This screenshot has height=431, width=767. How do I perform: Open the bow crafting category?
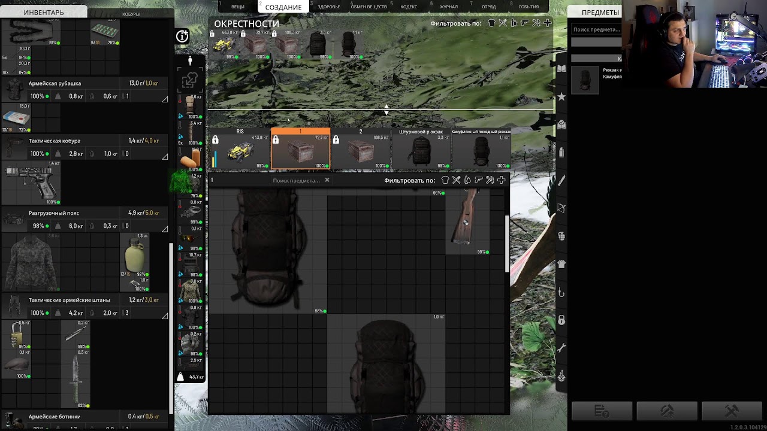pos(561,208)
